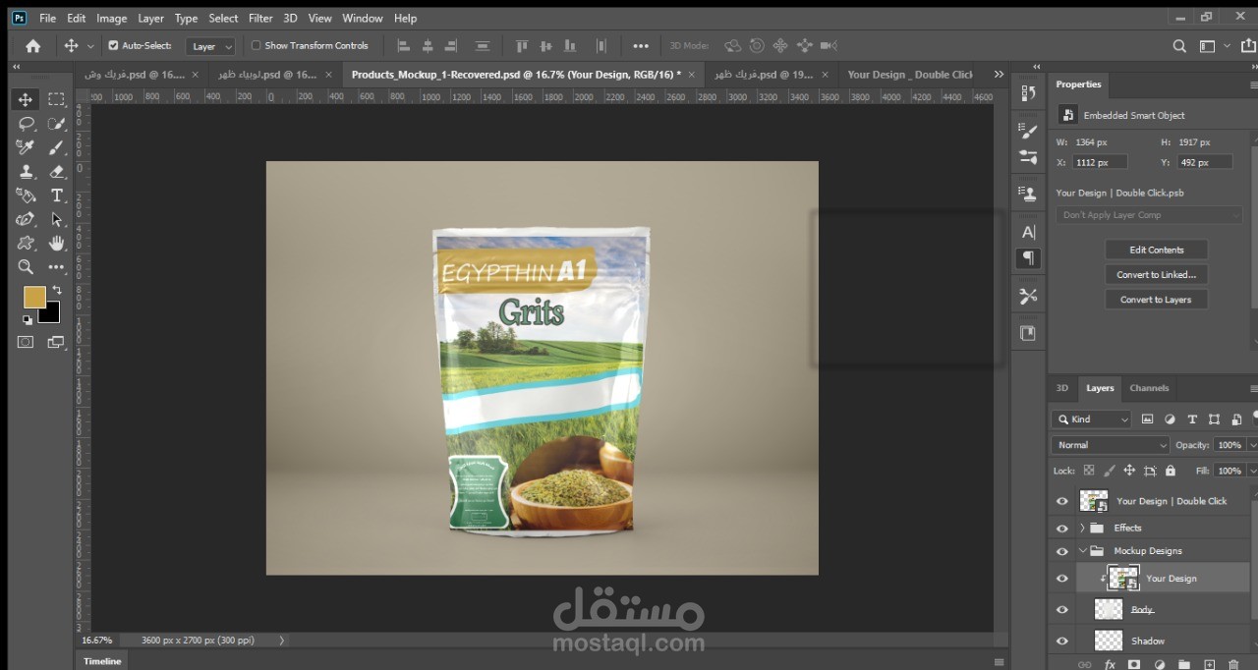Image resolution: width=1258 pixels, height=670 pixels.
Task: Select the Path Selection tool
Action: click(x=57, y=219)
